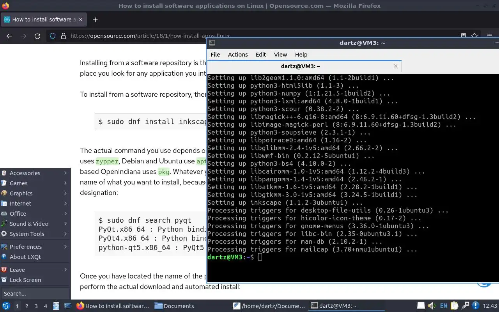Click the terminal window title bar icon

(212, 43)
